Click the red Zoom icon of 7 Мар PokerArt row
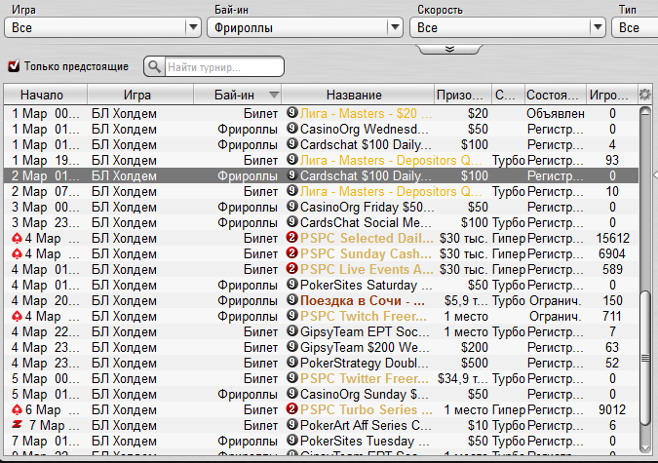The image size is (658, 463). click(17, 425)
